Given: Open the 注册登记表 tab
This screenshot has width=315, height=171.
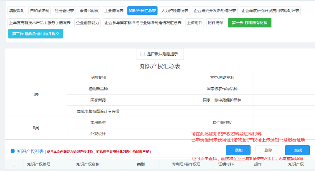Looking at the screenshot, I should 64,11.
